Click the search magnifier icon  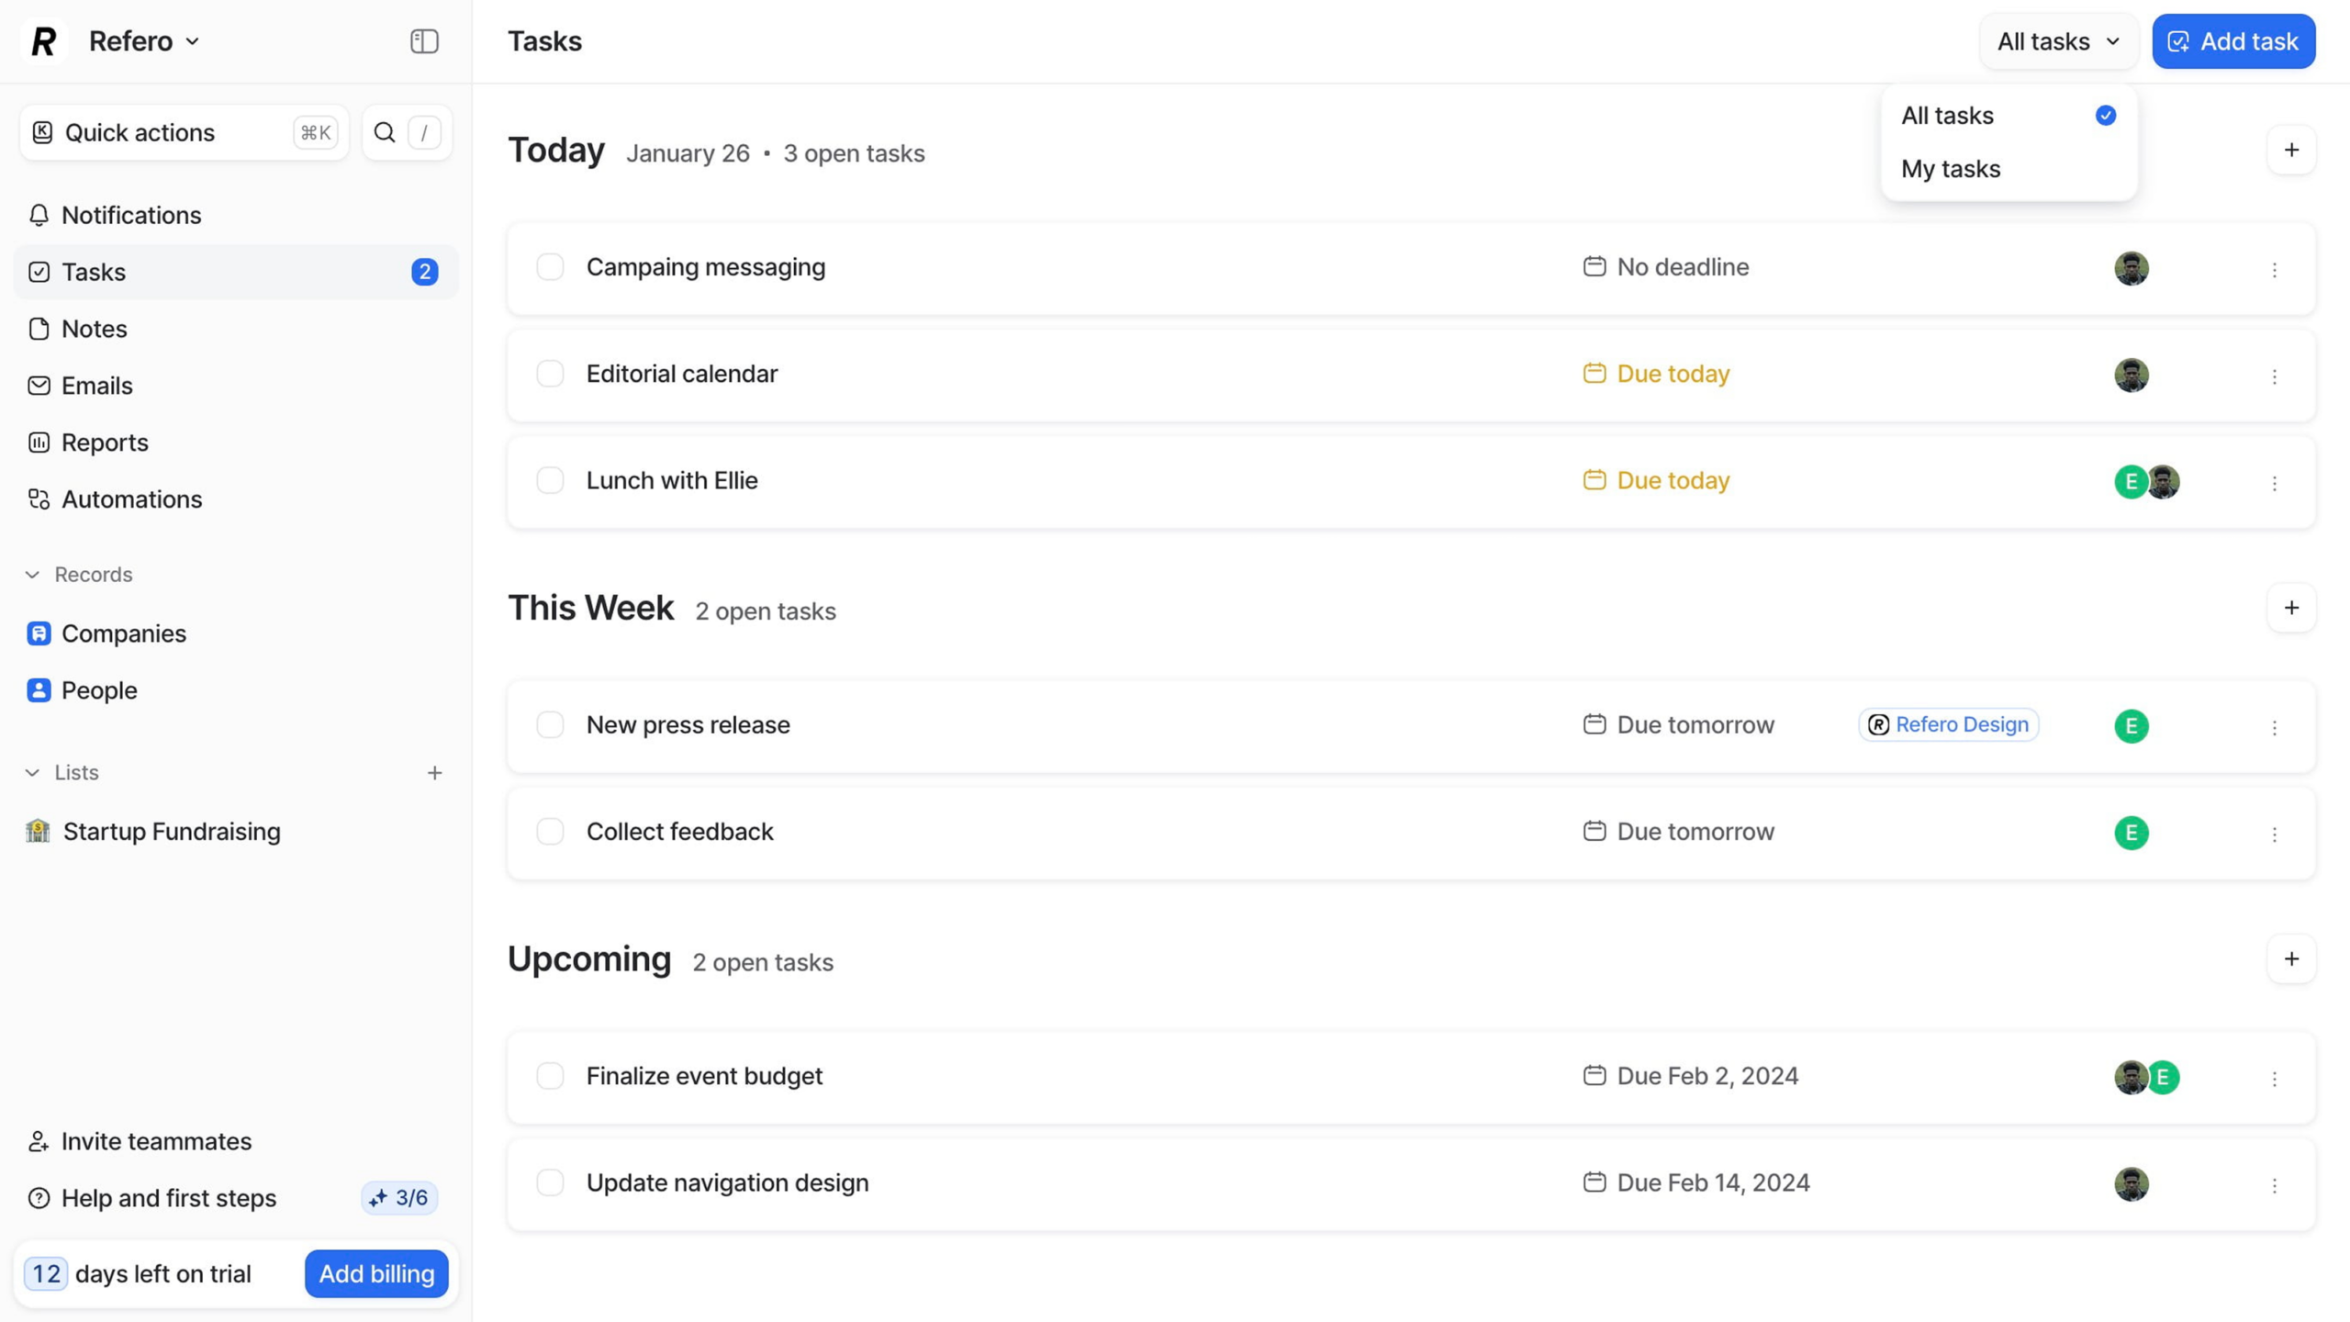[x=385, y=132]
